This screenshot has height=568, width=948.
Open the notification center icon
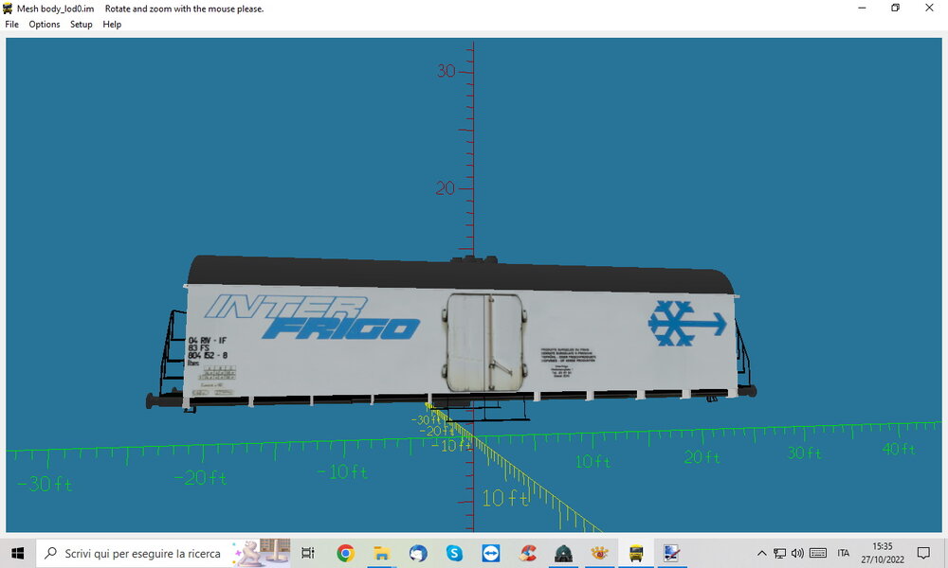tap(923, 553)
